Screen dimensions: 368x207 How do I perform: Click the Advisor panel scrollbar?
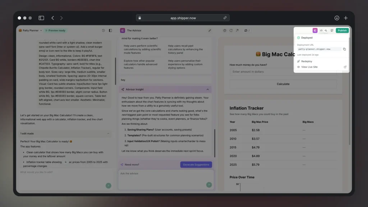click(215, 143)
